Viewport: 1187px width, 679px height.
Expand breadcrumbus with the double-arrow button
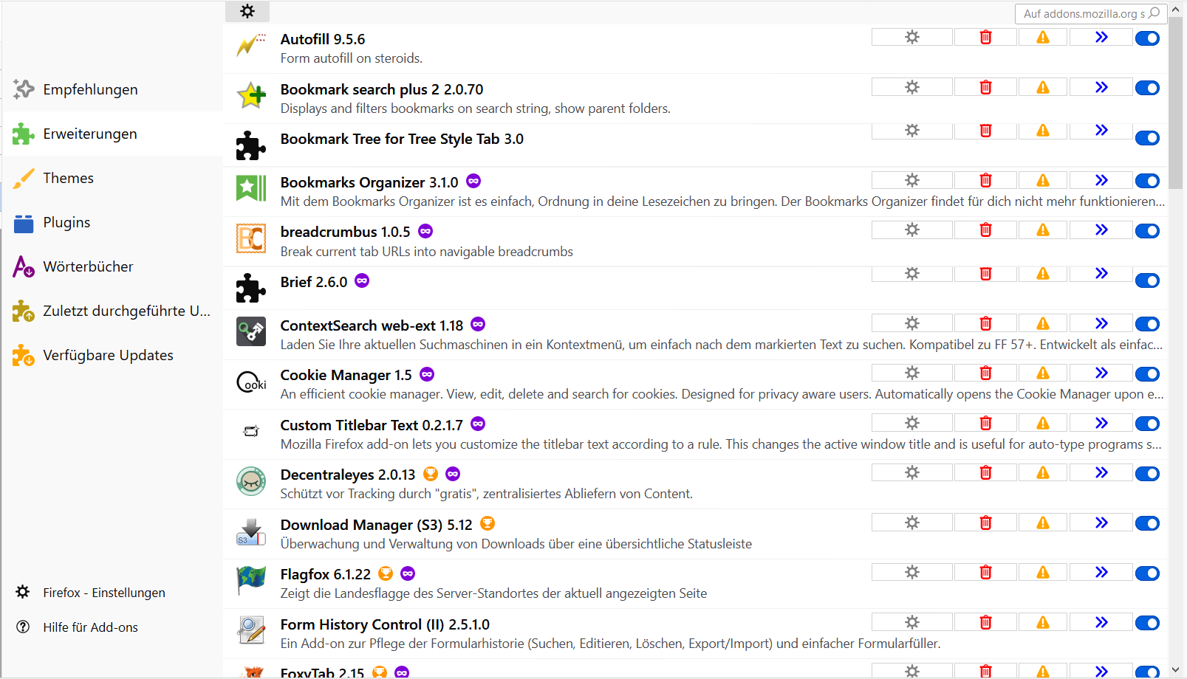[x=1101, y=230]
